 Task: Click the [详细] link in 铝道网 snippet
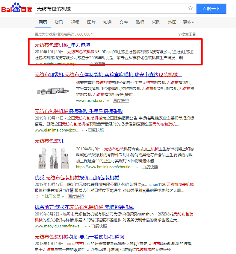[x=114, y=250]
